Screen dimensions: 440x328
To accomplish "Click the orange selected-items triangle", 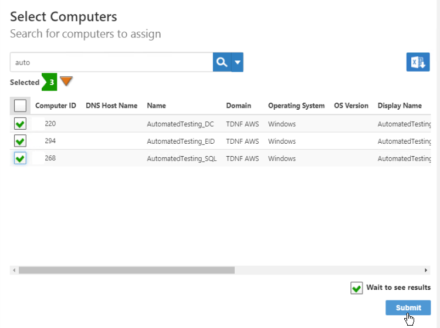I will pos(66,82).
